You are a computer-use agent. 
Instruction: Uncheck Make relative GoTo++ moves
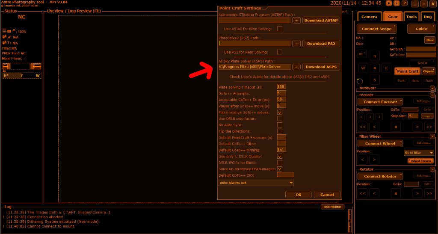[x=280, y=113]
